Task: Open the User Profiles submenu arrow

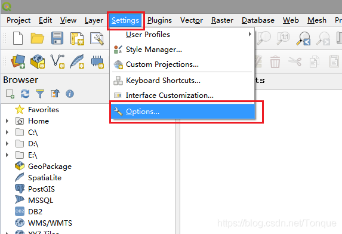Action: point(249,34)
